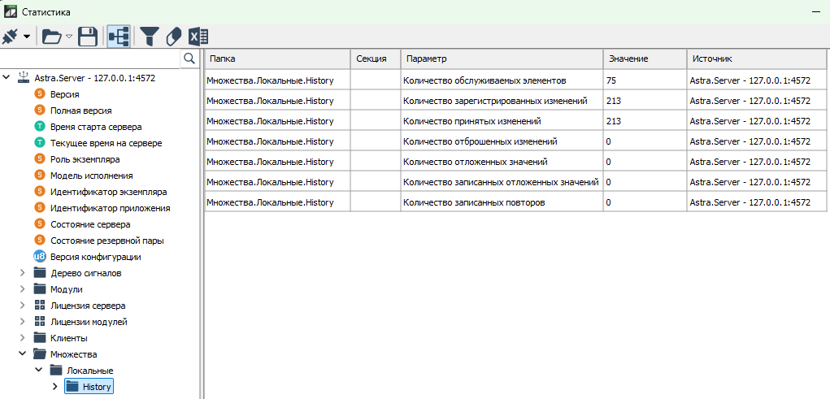
Task: Click in the tree search input field
Action: (89, 59)
